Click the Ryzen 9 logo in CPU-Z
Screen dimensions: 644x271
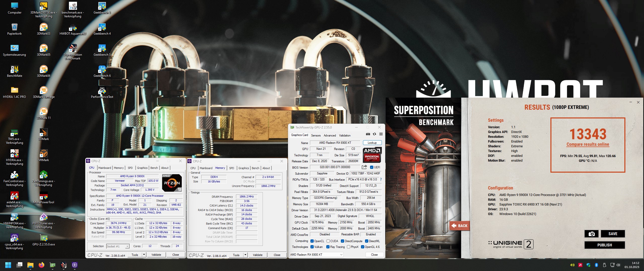[172, 183]
